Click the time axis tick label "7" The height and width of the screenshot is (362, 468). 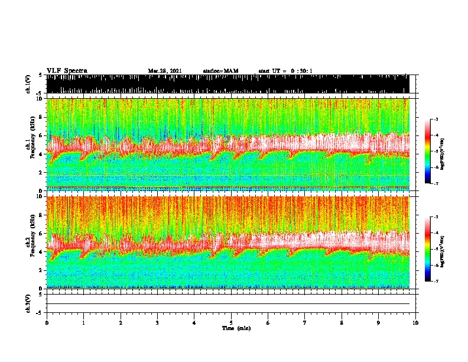point(305,323)
